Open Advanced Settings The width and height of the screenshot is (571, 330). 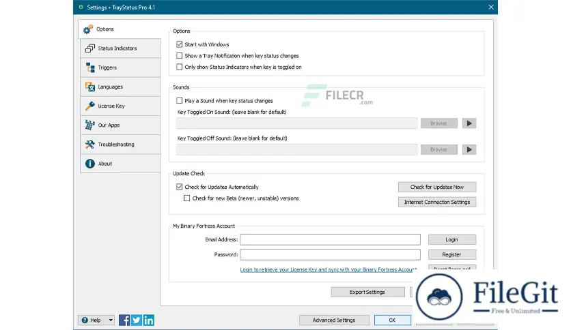pyautogui.click(x=334, y=320)
